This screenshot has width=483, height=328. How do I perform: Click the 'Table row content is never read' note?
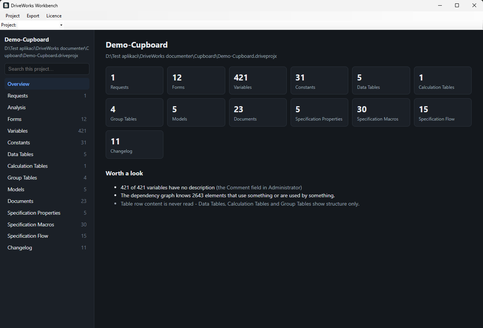coord(240,204)
